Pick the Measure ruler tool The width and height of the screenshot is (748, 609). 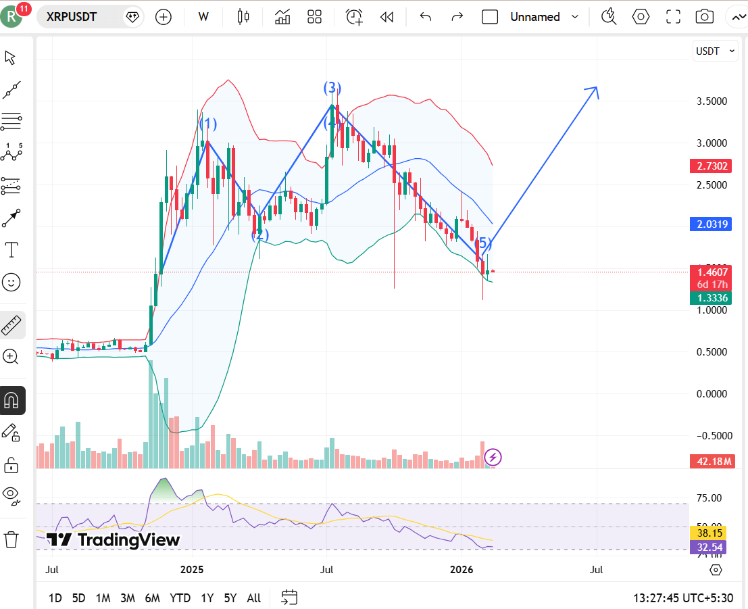[10, 324]
